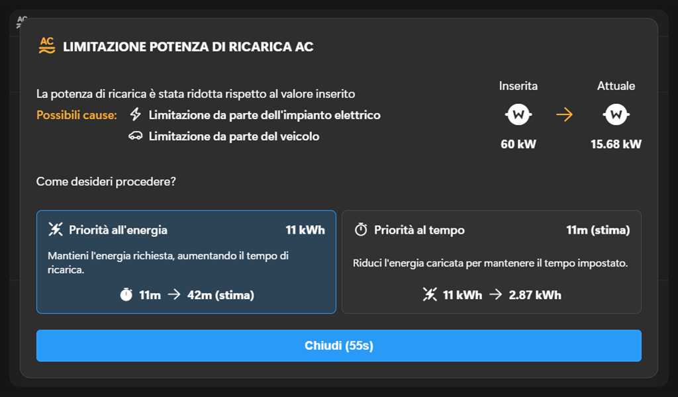Click the 60 kW entered power value
This screenshot has height=397, width=678.
click(518, 144)
